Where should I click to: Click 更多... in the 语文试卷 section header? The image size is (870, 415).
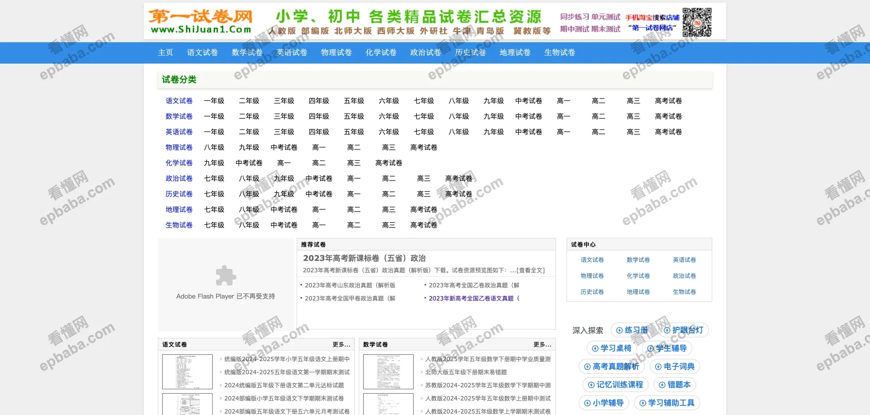[341, 345]
